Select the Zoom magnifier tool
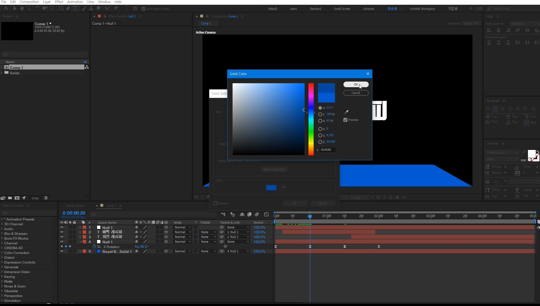Screen dimensions: 540x306 tap(29, 8)
